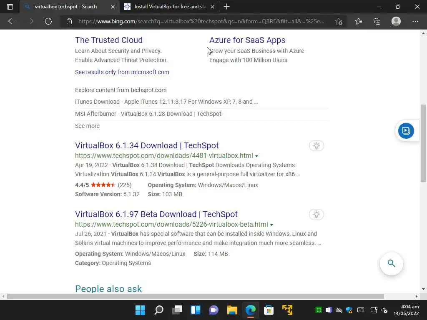Click the scroll down arrow
427x320 pixels.
point(423,289)
